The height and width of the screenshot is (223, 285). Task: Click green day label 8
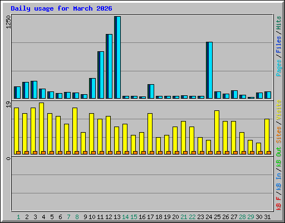77,217
